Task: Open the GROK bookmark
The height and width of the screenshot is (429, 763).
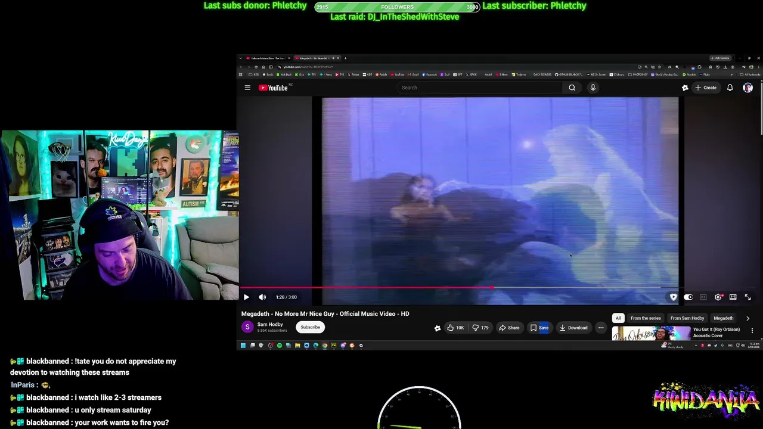Action: tap(472, 74)
